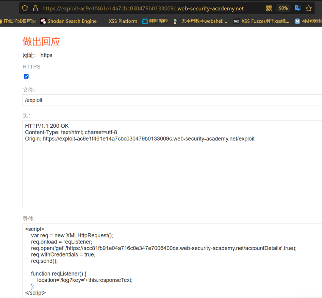322x298 pixels.
Task: Click the var req = new XMLHttpRequest line
Action: click(72, 236)
